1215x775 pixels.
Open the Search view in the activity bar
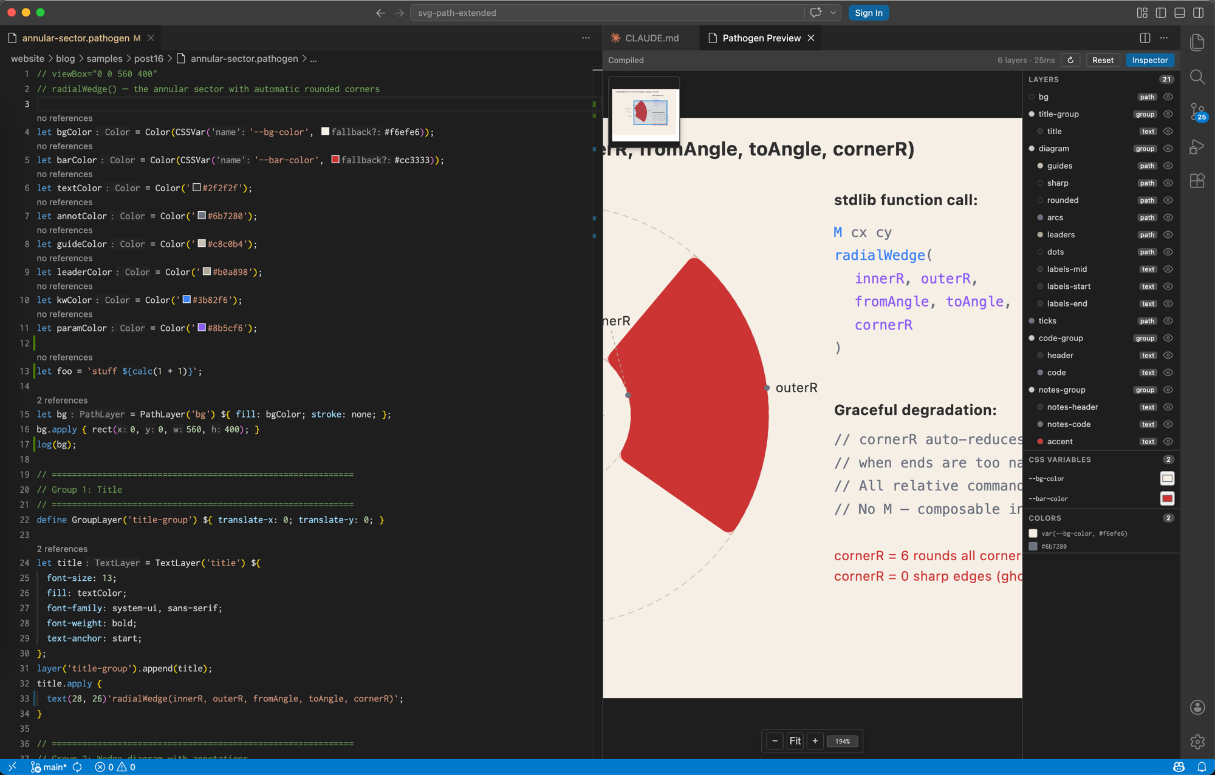coord(1197,77)
